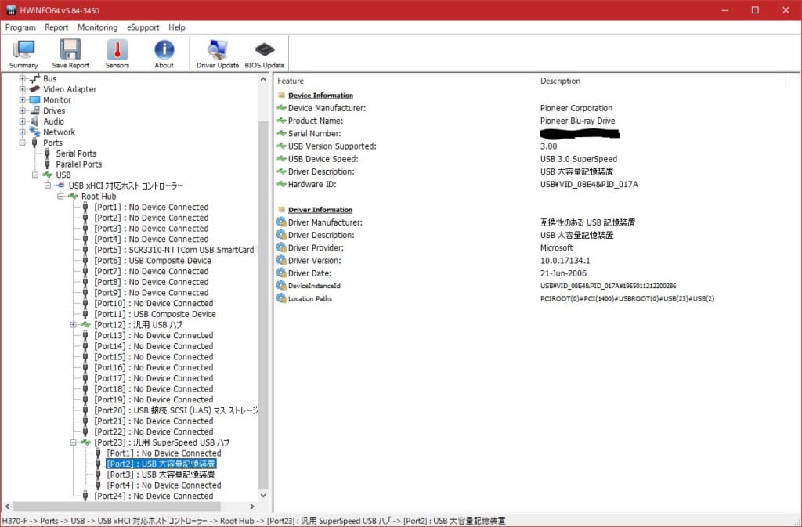Select Port5 SCR3310-NTTCom USB SmartCard entry
802x527 pixels.
pos(174,250)
